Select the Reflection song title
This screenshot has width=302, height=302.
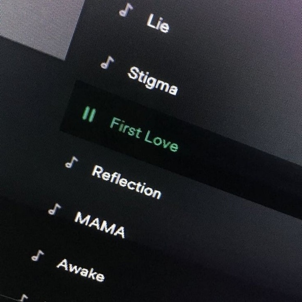coord(127,182)
